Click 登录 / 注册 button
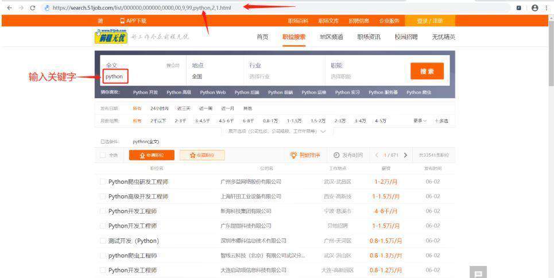Screen dimensions: 554x278 click(429, 21)
